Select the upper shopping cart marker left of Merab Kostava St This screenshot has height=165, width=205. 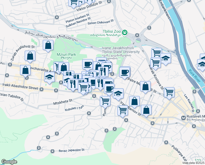[x=156, y=53]
